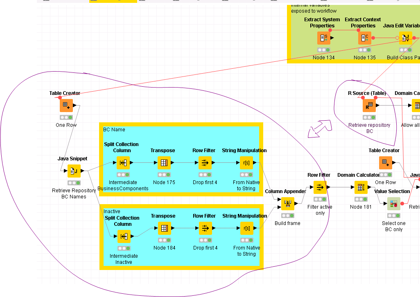The image size is (420, 297).
Task: Select String Manipulation node in BC Name box
Action: coord(246,162)
